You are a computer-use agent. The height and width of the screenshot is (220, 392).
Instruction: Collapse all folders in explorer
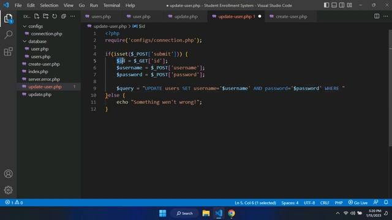(x=64, y=16)
